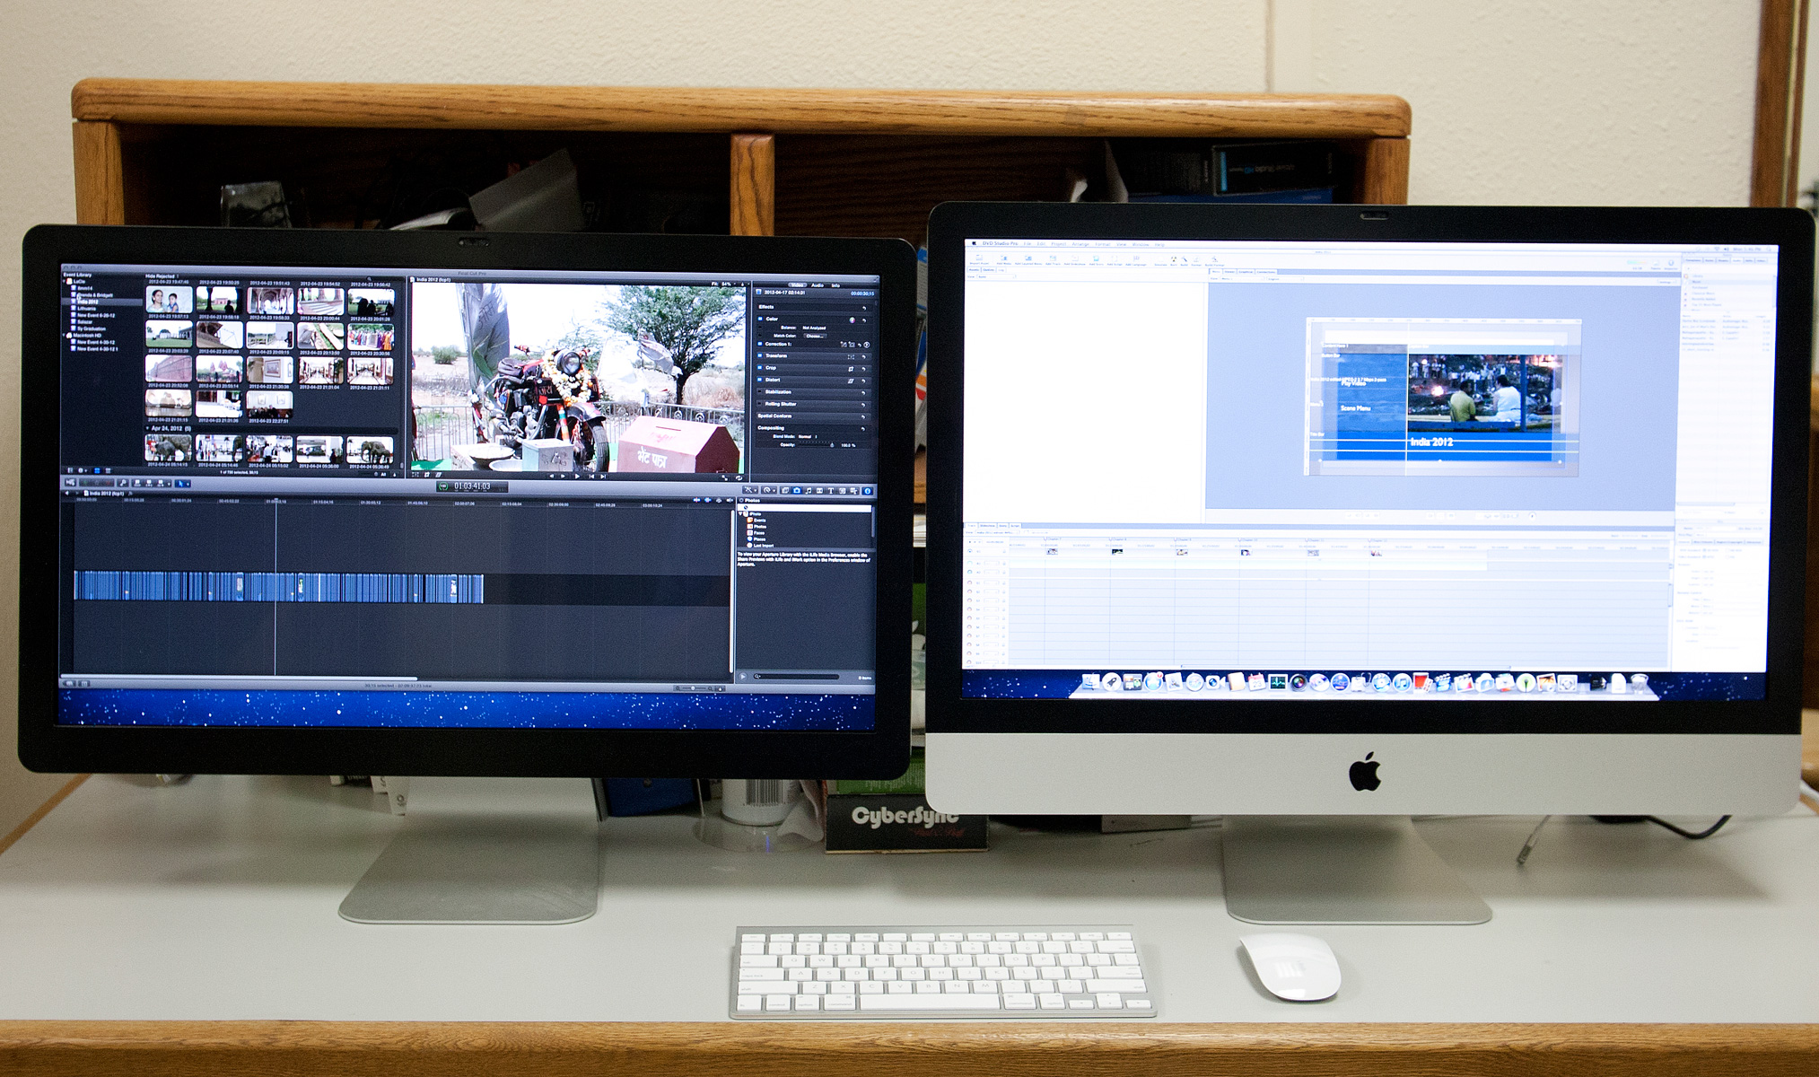Click the Distort controls icon in inspector

point(851,381)
